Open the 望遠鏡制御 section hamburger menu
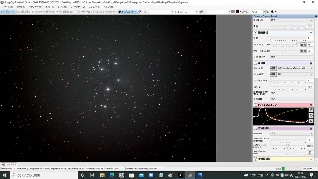The image size is (318, 179). tap(311, 159)
